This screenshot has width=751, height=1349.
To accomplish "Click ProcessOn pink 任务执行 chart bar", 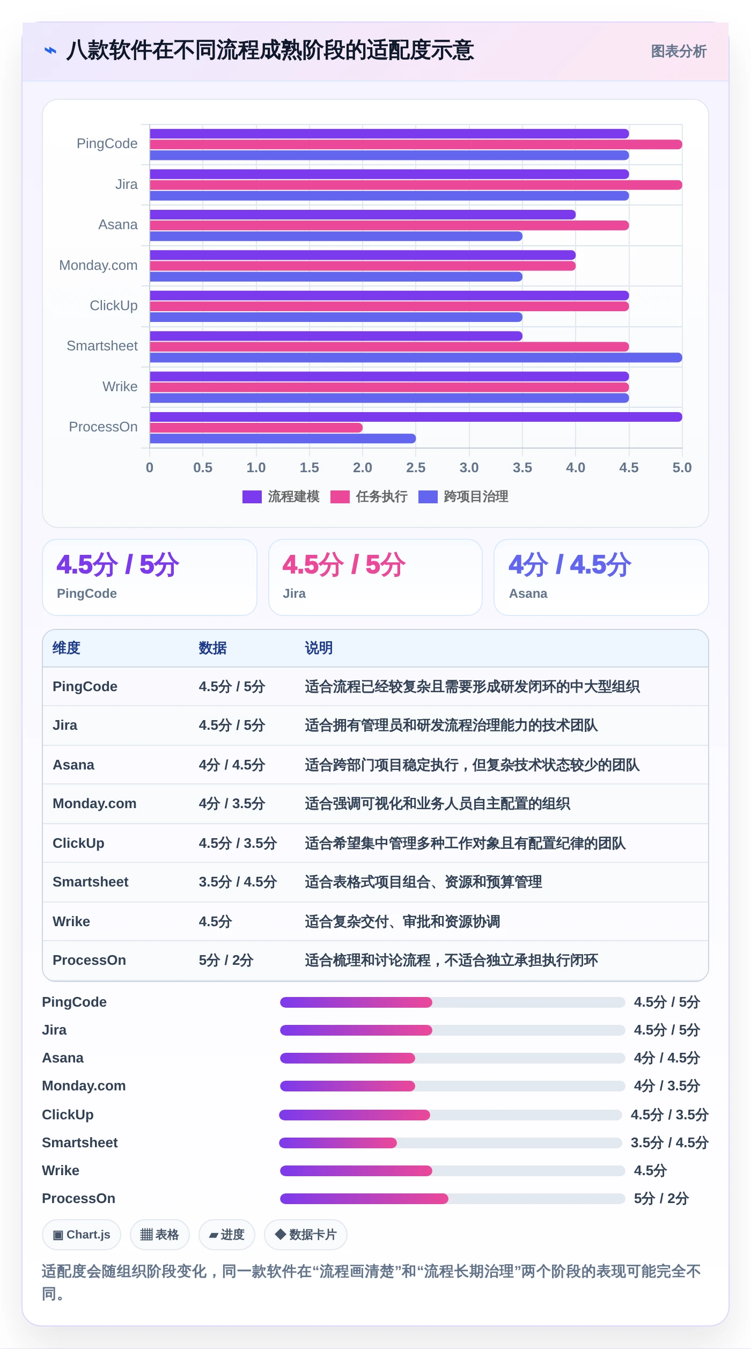I will (256, 428).
